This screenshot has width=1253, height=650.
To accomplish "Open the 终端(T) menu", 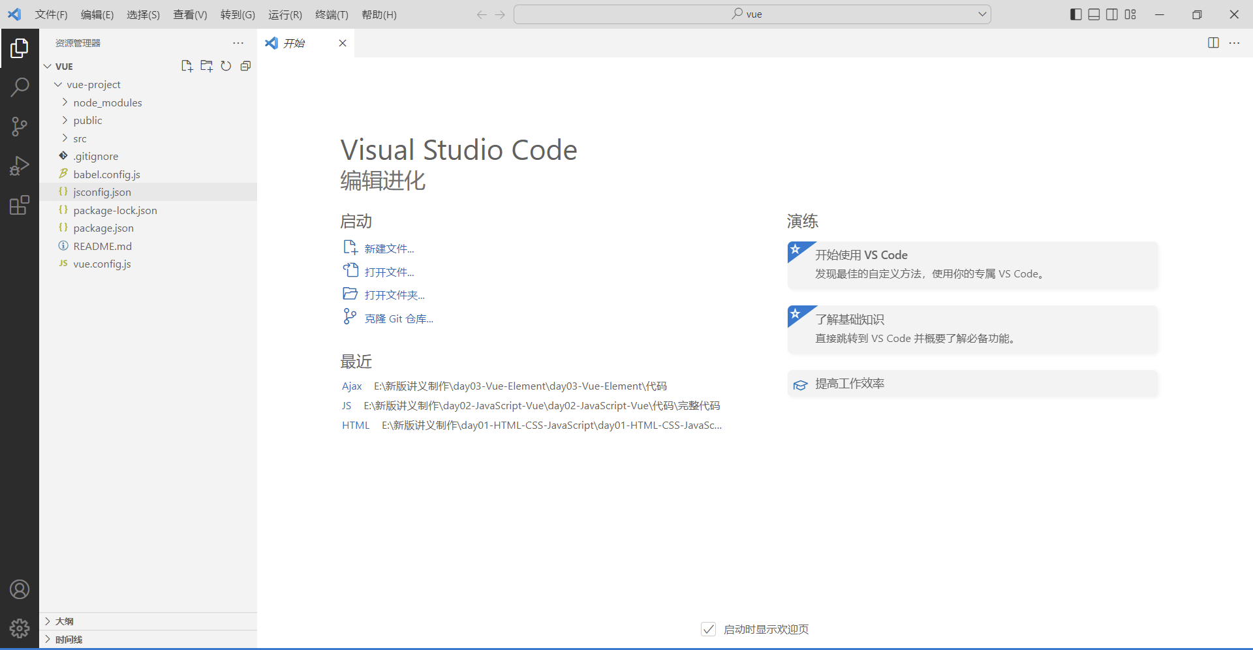I will [332, 14].
